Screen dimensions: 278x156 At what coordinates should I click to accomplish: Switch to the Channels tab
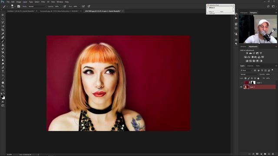coord(250,66)
